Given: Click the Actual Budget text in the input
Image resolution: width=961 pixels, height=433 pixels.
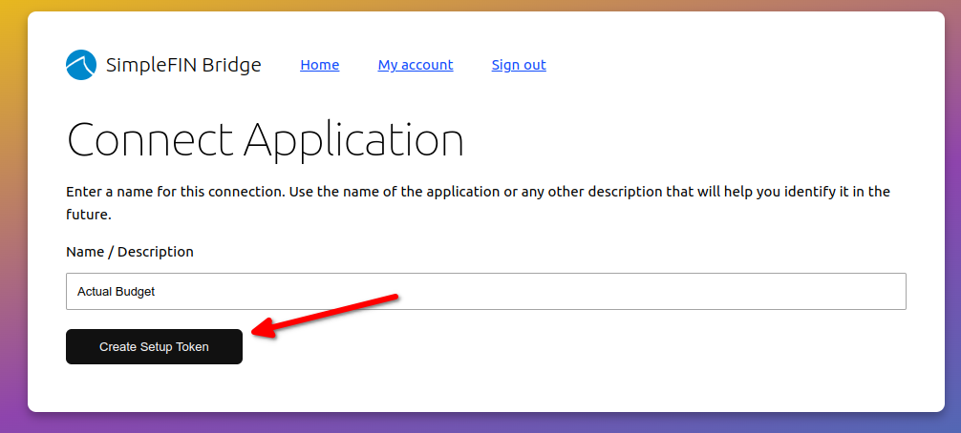Looking at the screenshot, I should (x=116, y=292).
